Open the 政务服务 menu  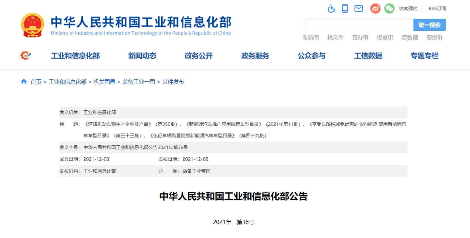255,56
